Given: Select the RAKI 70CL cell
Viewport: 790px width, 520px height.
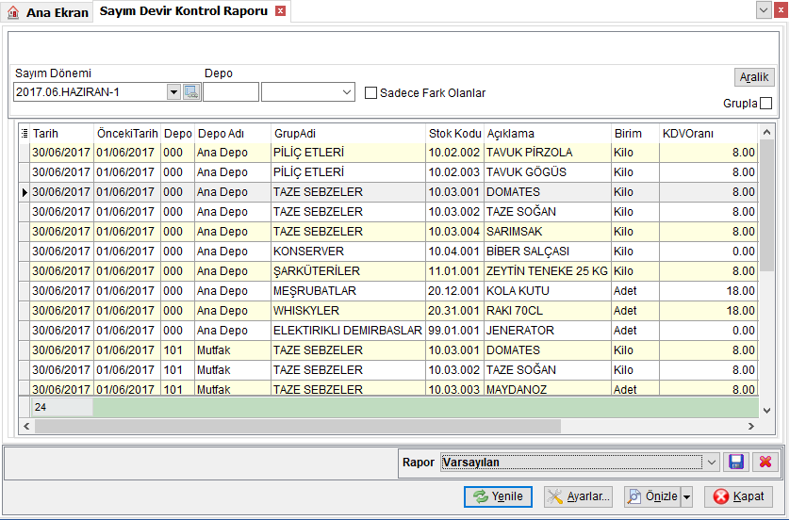Looking at the screenshot, I should (547, 311).
